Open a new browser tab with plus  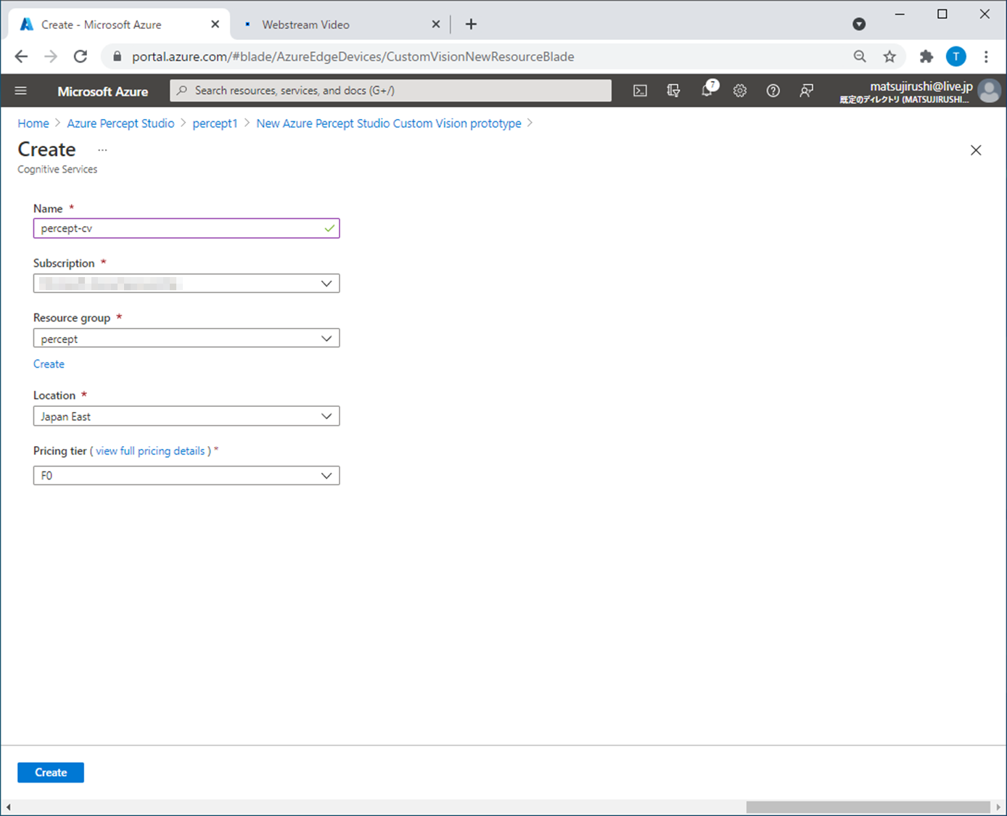[x=471, y=25]
